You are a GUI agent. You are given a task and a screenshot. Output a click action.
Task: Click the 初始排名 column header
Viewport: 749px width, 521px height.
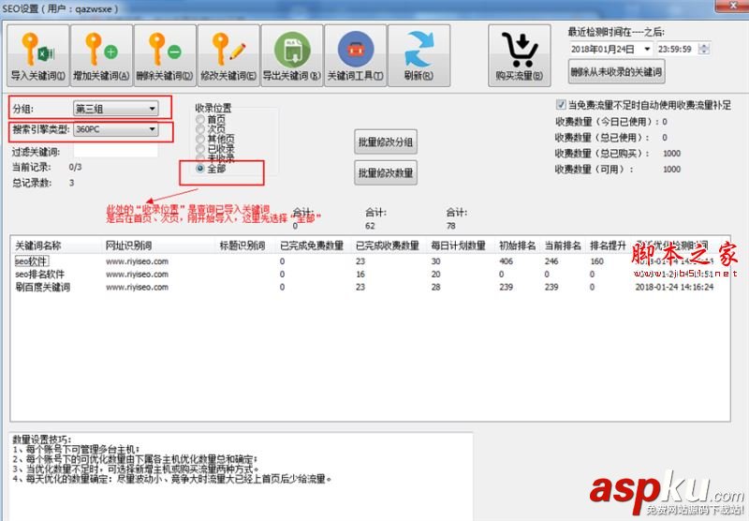point(518,246)
